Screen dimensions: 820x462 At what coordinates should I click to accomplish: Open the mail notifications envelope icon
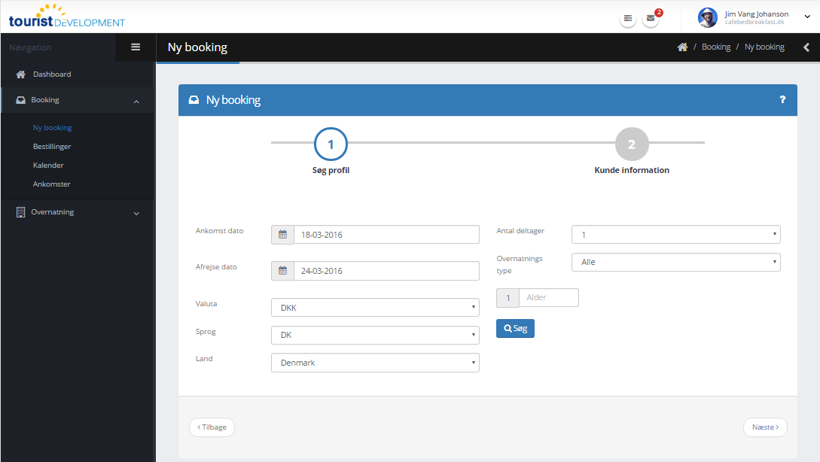pyautogui.click(x=651, y=19)
